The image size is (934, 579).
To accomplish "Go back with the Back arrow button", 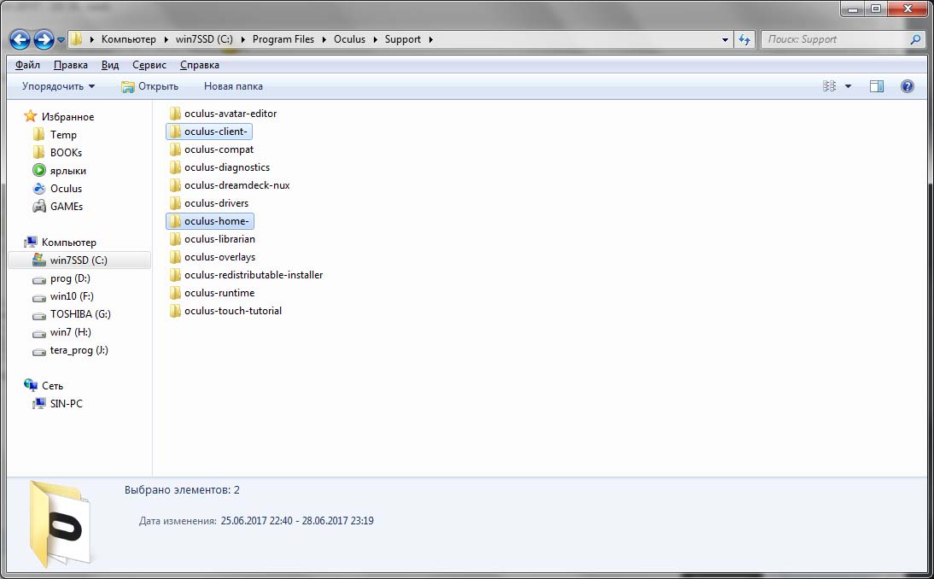I will pyautogui.click(x=20, y=40).
